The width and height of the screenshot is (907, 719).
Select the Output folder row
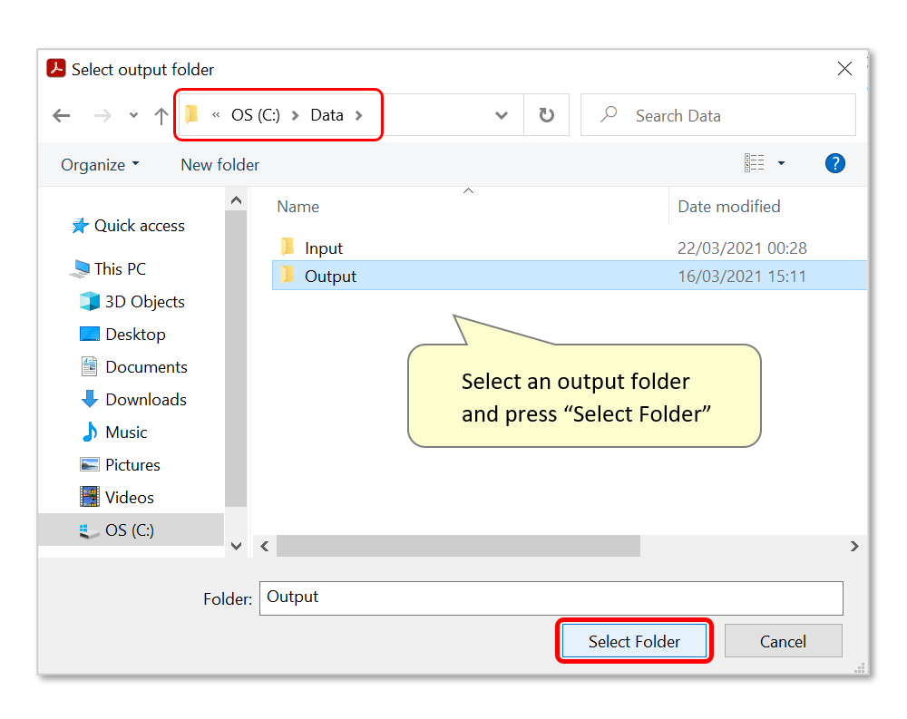click(570, 276)
